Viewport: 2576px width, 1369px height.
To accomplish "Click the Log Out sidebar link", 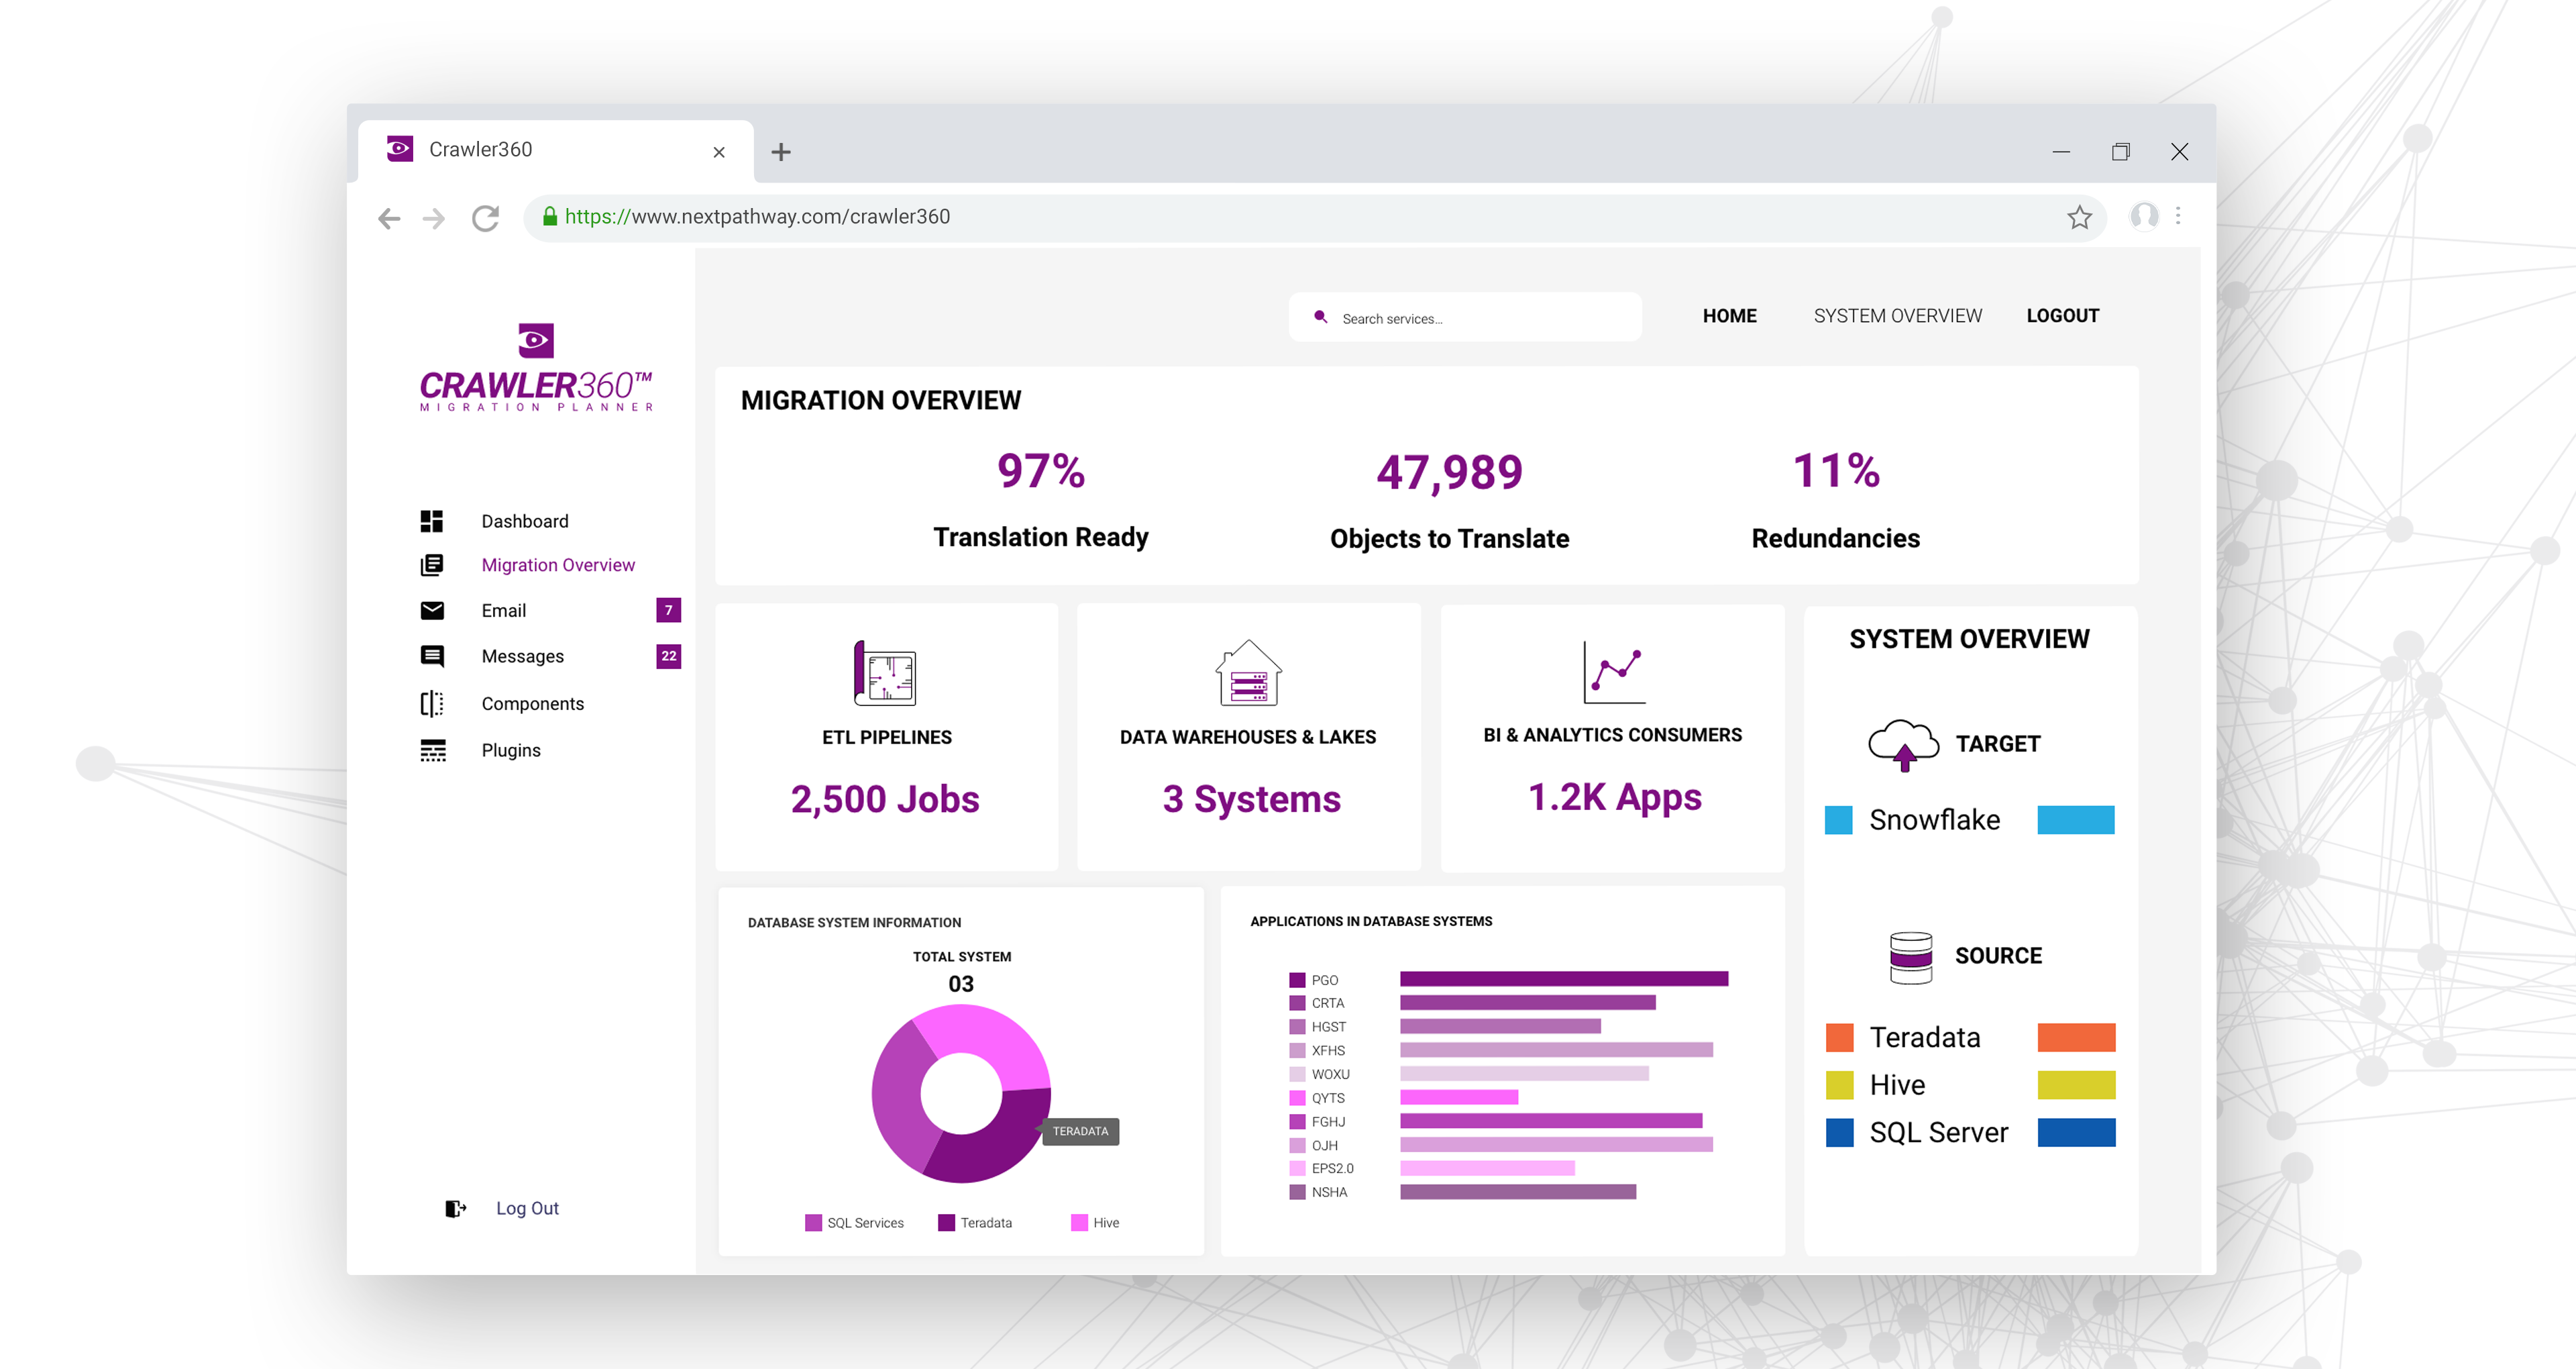I will point(527,1209).
